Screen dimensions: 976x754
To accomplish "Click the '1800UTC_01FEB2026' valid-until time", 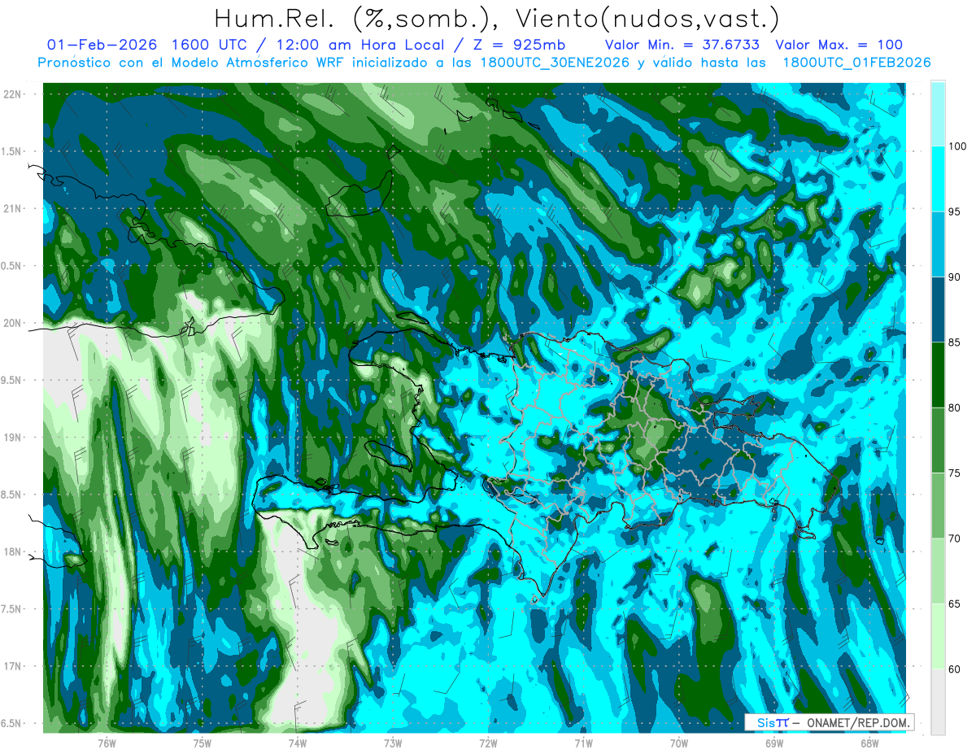I will click(x=856, y=63).
